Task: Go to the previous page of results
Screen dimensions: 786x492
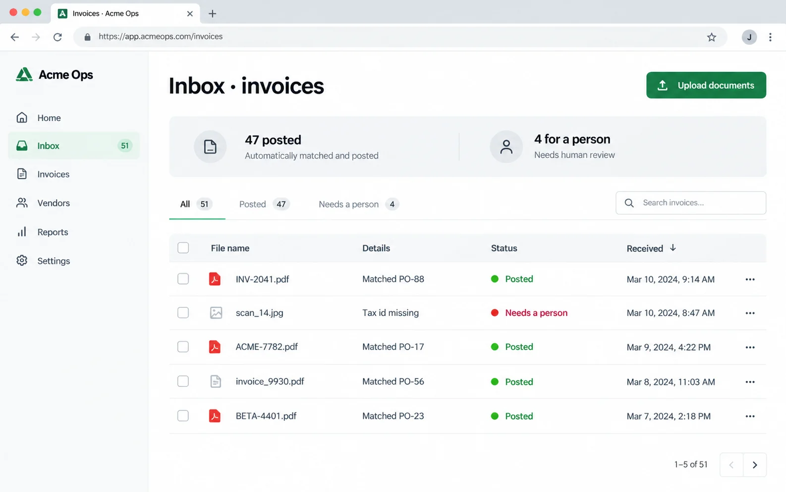Action: [x=731, y=465]
